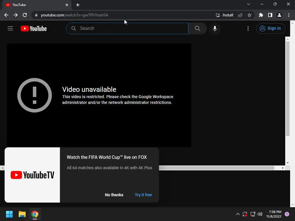Start voice search with microphone
This screenshot has width=295, height=221.
[x=215, y=28]
